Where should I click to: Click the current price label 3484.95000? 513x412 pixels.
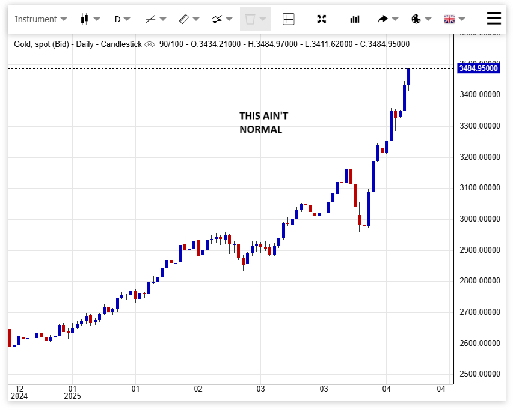(479, 68)
